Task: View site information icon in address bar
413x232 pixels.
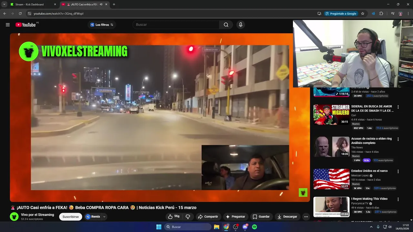Action: pyautogui.click(x=29, y=14)
